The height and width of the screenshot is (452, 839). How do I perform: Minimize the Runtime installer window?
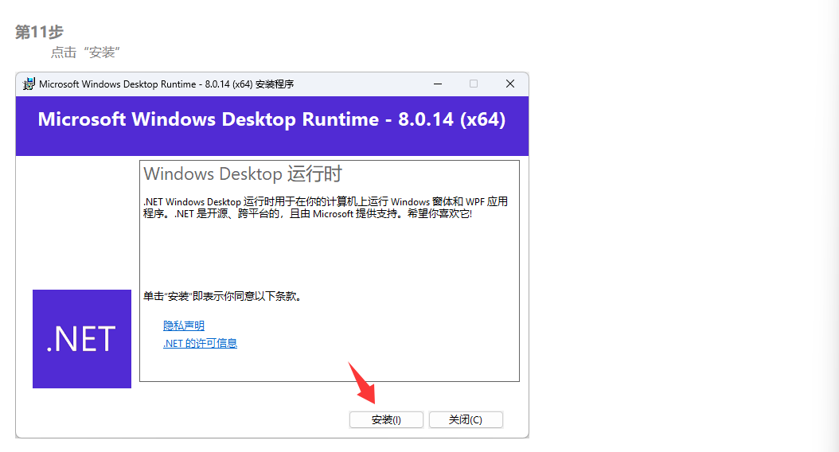click(438, 84)
